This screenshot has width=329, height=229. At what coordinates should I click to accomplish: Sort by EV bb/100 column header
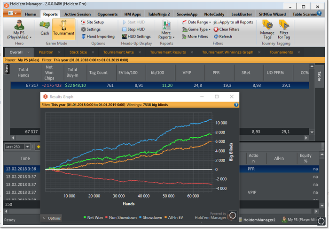pyautogui.click(x=128, y=73)
